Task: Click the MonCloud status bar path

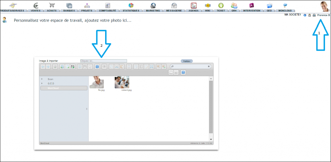Action: (45, 143)
